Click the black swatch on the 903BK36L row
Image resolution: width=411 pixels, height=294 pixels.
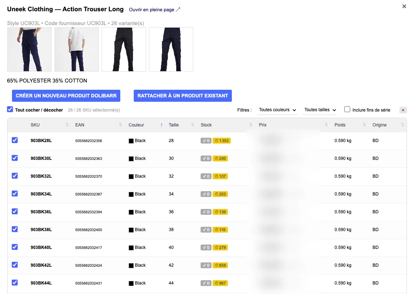(131, 212)
